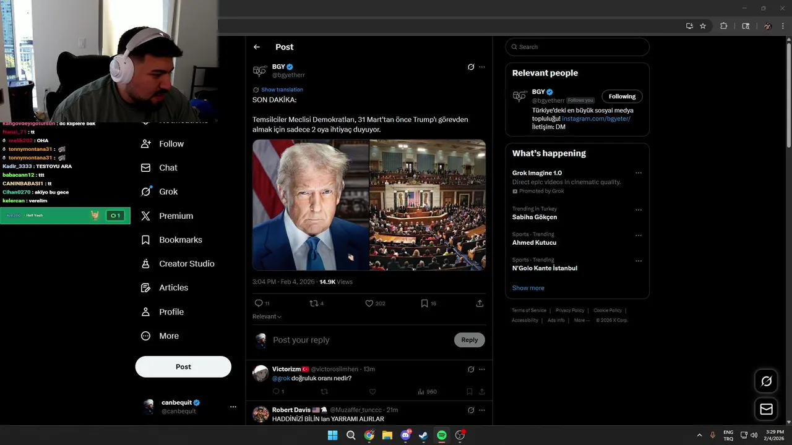Open options for N'Golo Kante İstanbul trend
Screen dimensions: 792x445
[x=639, y=261]
